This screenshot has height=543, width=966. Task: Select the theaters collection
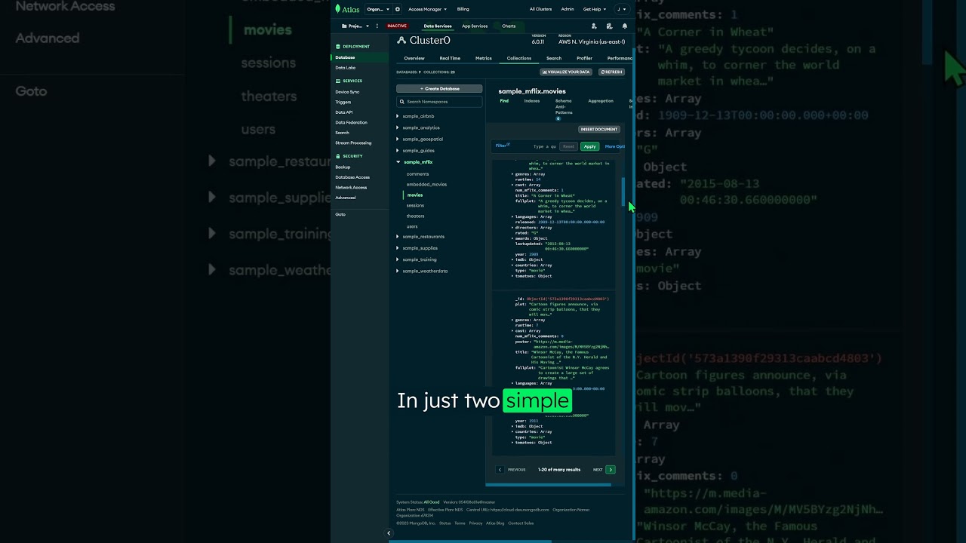coord(415,216)
